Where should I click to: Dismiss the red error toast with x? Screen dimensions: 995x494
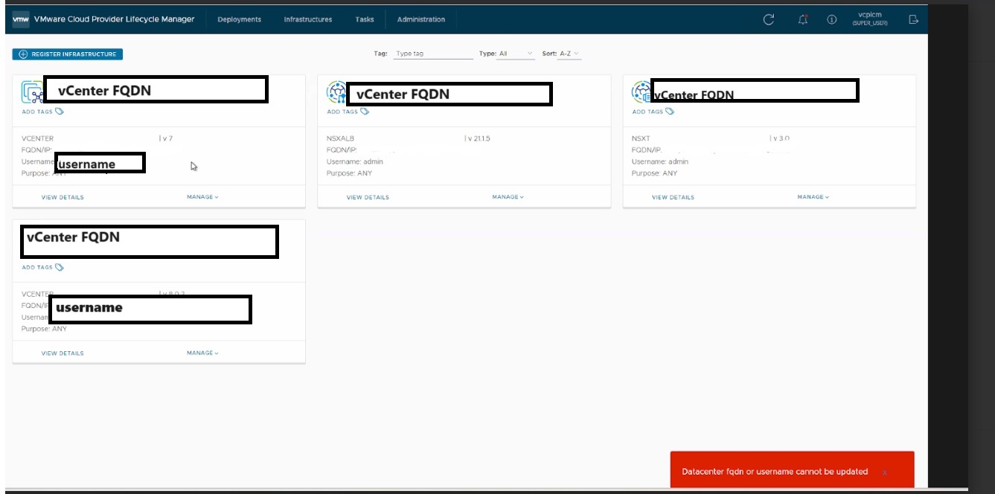(884, 472)
